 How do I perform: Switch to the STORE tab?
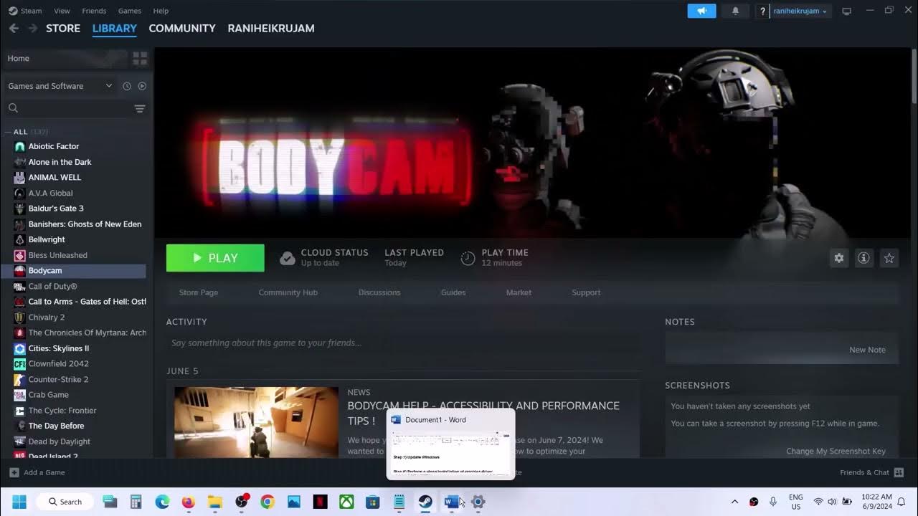[63, 28]
